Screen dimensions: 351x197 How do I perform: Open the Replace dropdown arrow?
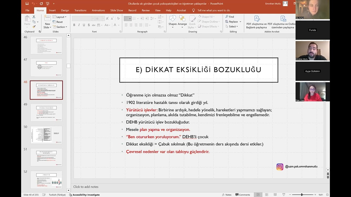coord(240,22)
